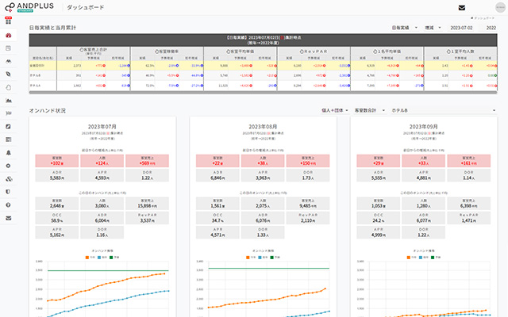Open the 日毎実績 dropdown
Image resolution: width=508 pixels, height=317 pixels.
404,28
